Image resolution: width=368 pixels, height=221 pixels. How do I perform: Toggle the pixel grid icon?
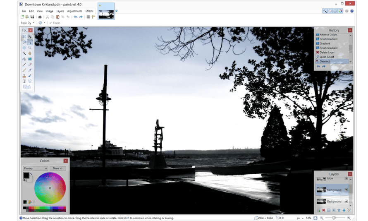88,17
